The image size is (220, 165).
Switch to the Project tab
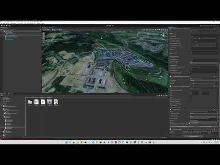coord(3,94)
